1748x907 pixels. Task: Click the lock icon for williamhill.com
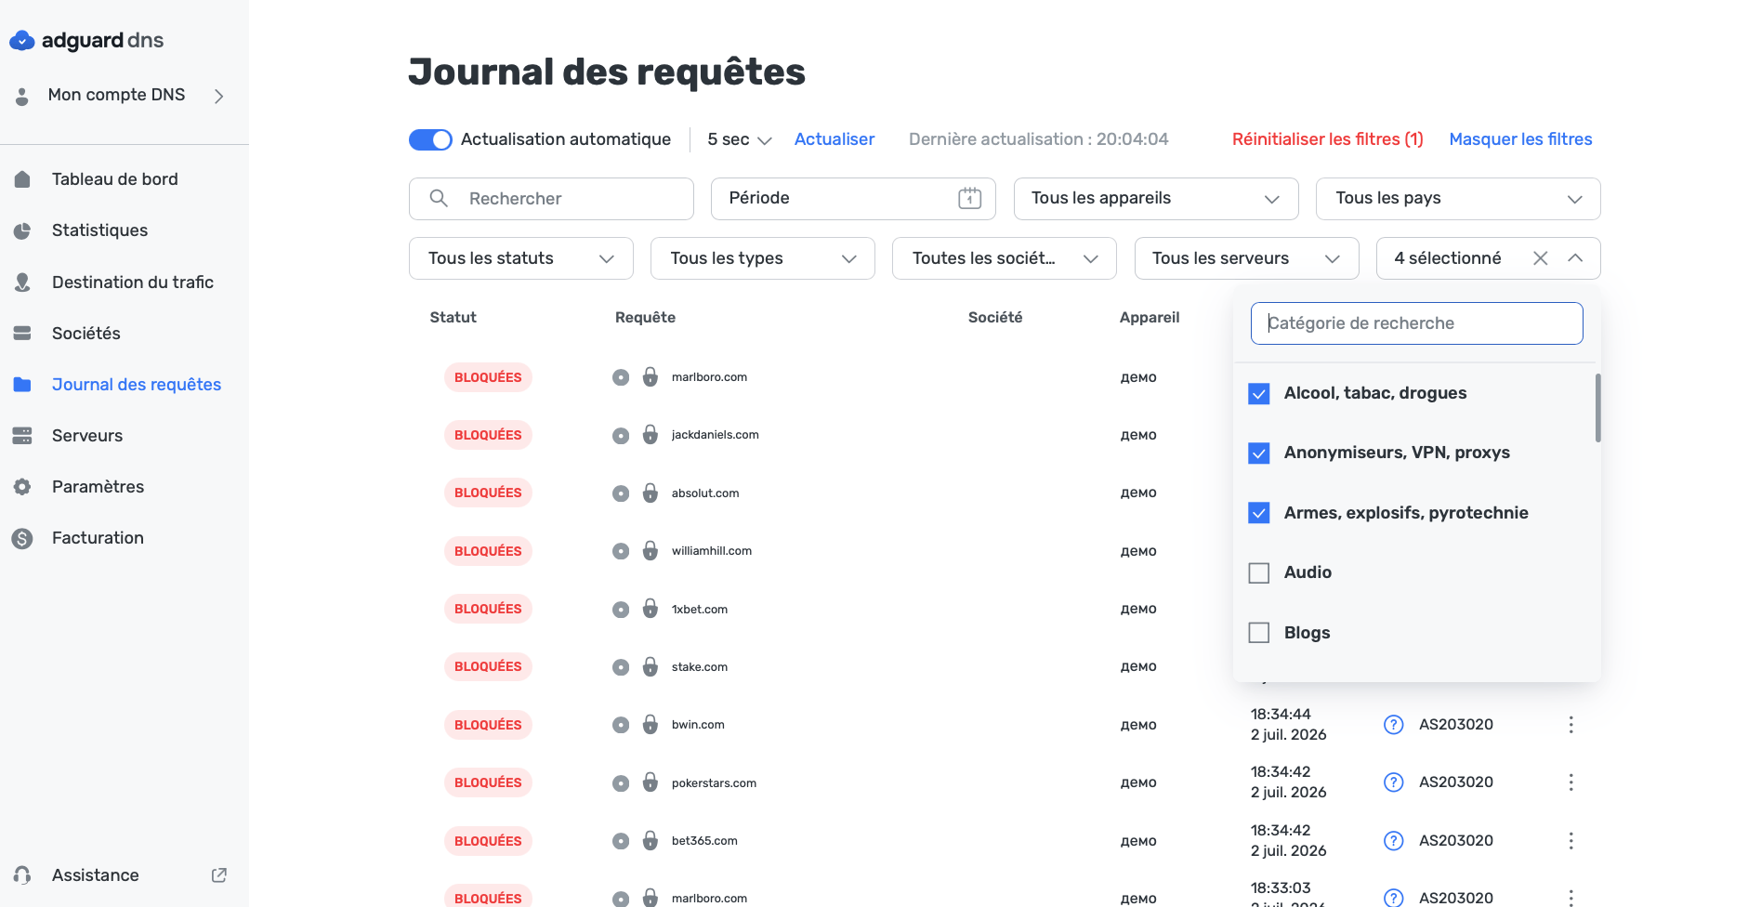pyautogui.click(x=651, y=550)
